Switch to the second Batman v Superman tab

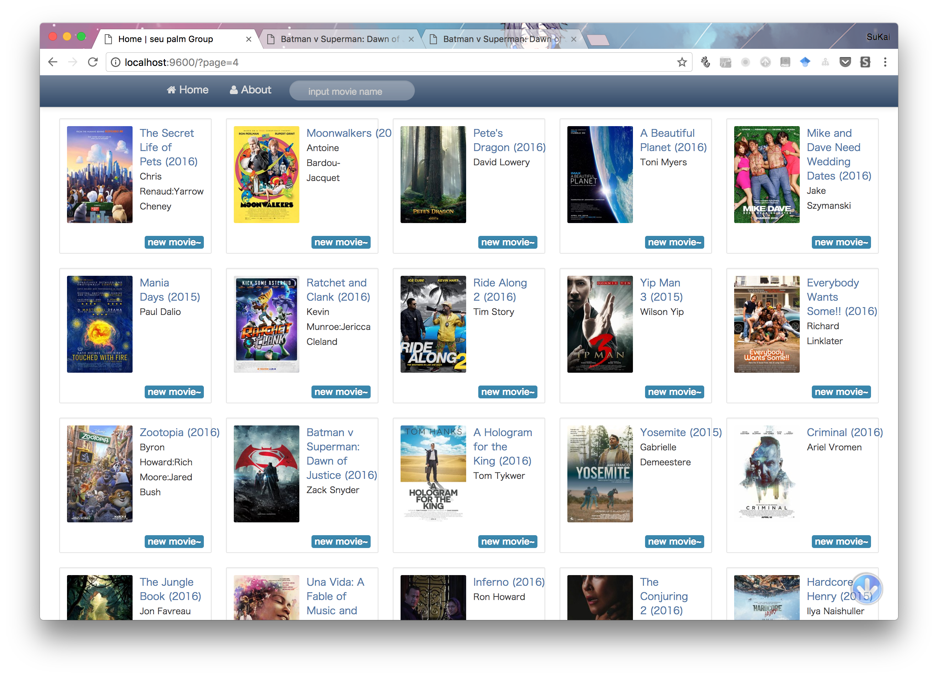[498, 39]
